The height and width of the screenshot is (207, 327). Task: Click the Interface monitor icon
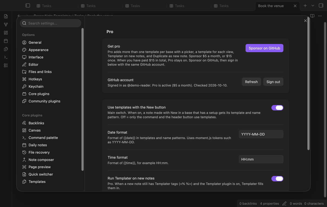[24, 57]
